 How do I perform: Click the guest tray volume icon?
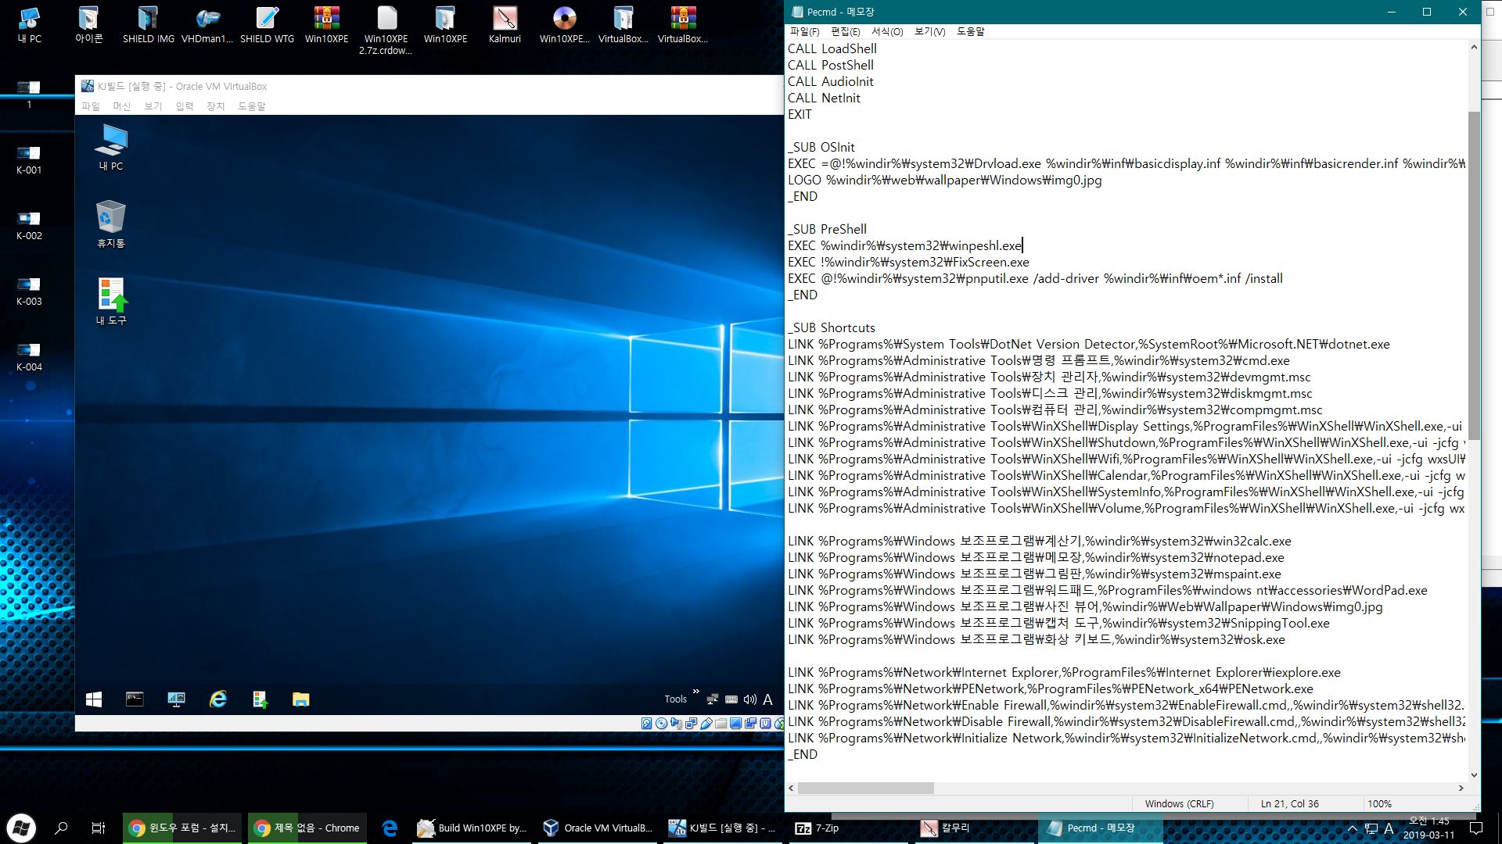[x=749, y=699]
